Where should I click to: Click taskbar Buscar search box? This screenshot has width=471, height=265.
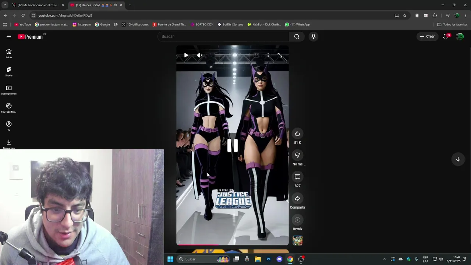pos(203,259)
